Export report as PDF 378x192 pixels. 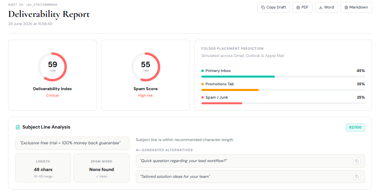tap(302, 7)
